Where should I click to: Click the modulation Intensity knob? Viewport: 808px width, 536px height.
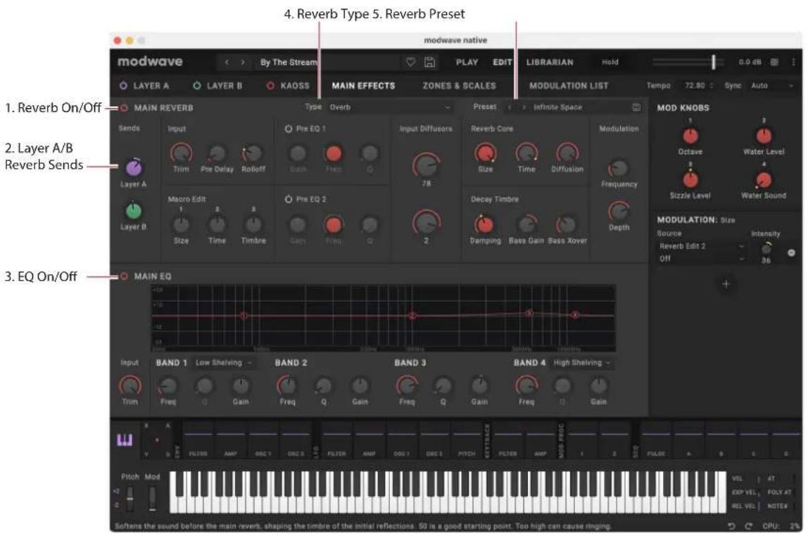tap(766, 249)
